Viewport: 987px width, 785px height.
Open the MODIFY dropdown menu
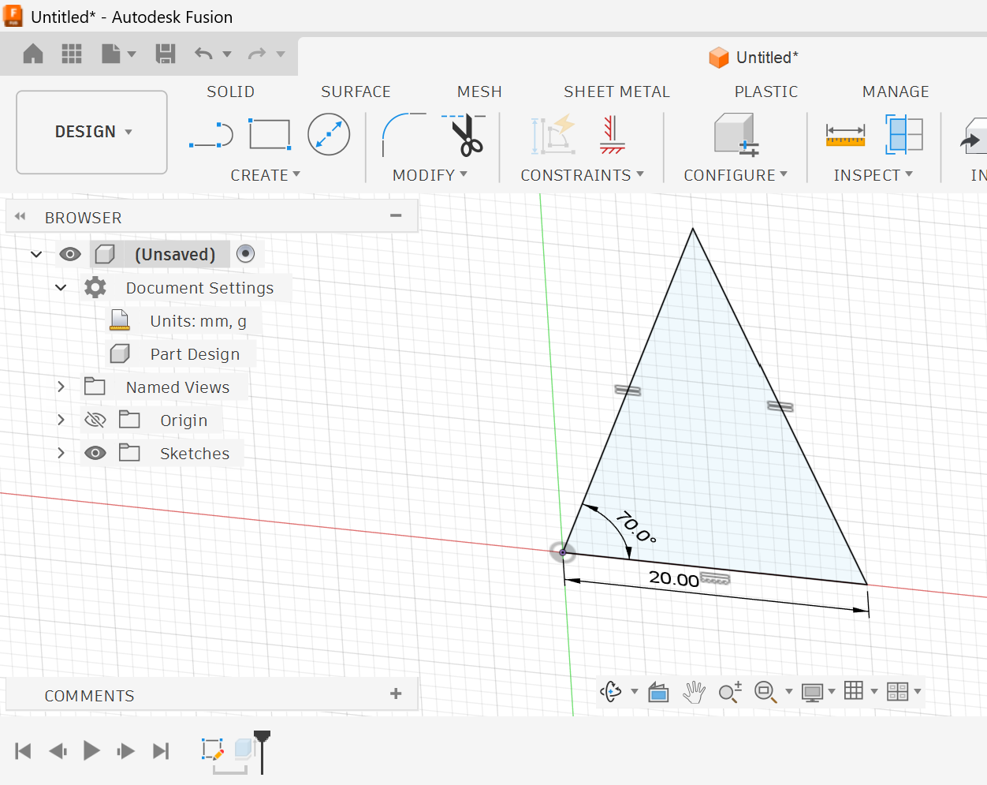pyautogui.click(x=430, y=175)
